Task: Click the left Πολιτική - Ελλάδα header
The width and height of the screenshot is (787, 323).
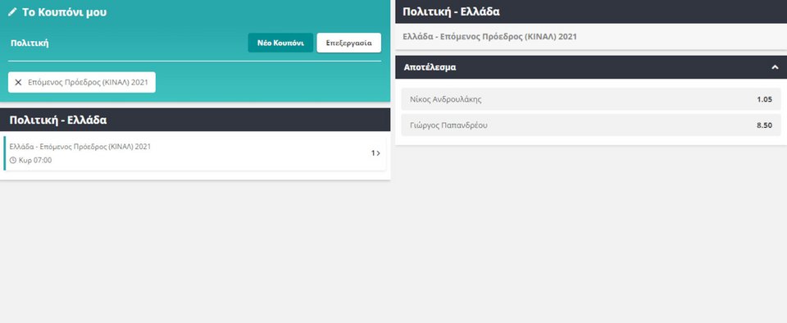Action: click(195, 120)
